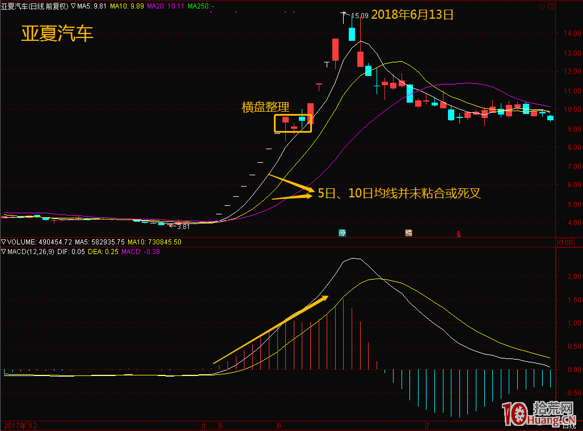The image size is (583, 431).
Task: Click the orange 榜 ranking marker
Action: click(x=409, y=233)
